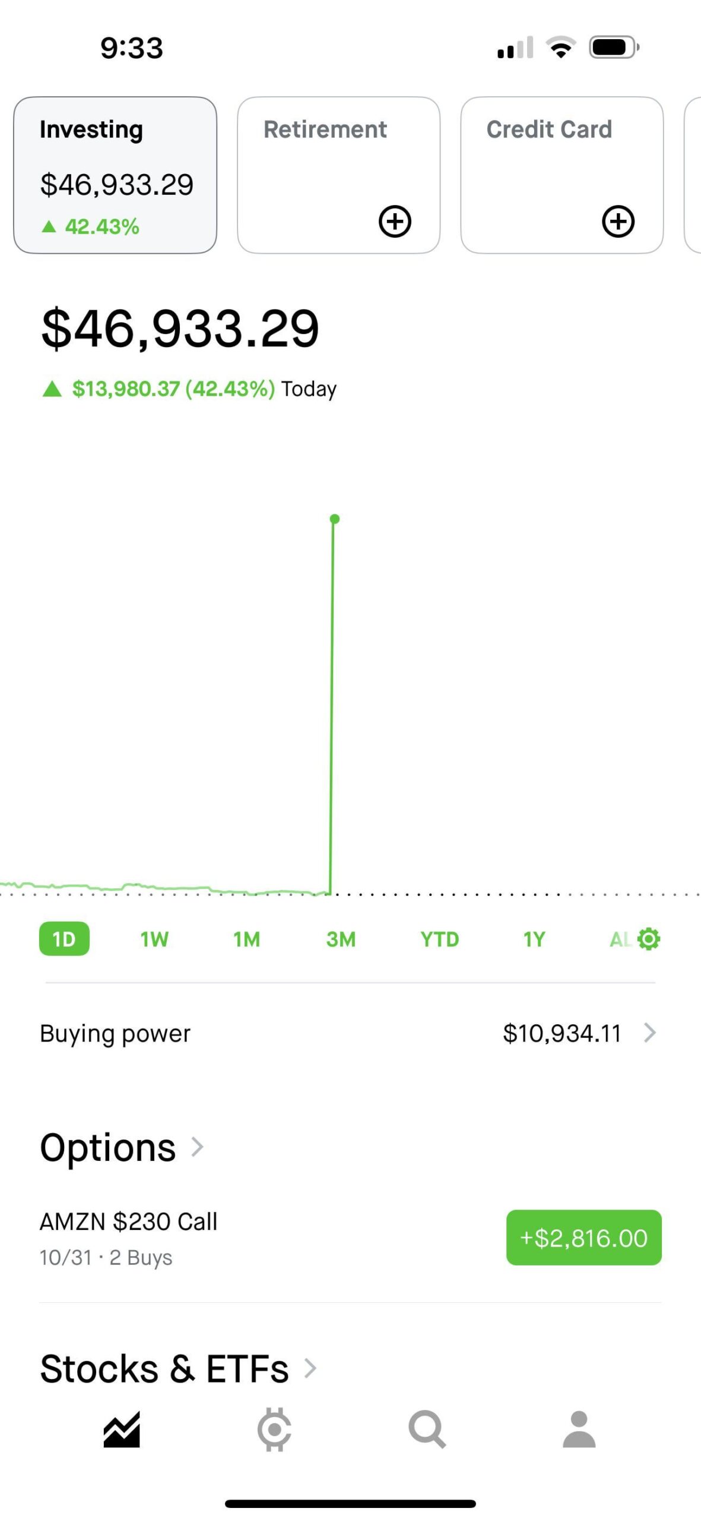This screenshot has height=1521, width=701.
Task: Tap the chart's green end-point marker
Action: pyautogui.click(x=335, y=519)
